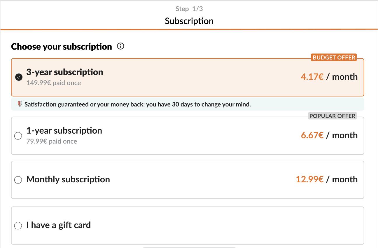Click the 149.99€ paid once text
The image size is (378, 248).
54,83
